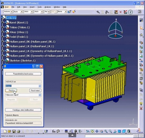Click the 'Információs sáv' text field
Image resolution: width=145 pixels, height=138 pixels.
click(23, 123)
